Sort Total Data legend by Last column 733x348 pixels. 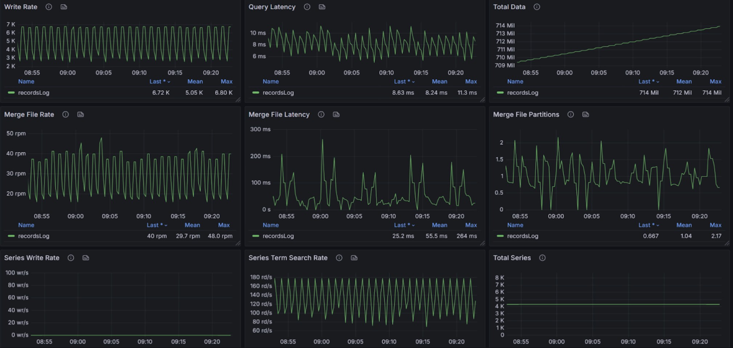pyautogui.click(x=647, y=82)
